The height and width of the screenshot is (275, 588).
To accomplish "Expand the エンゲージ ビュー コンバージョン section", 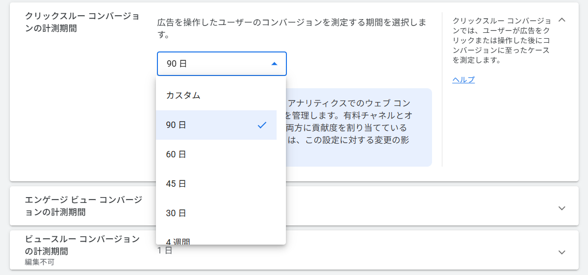I will (562, 208).
